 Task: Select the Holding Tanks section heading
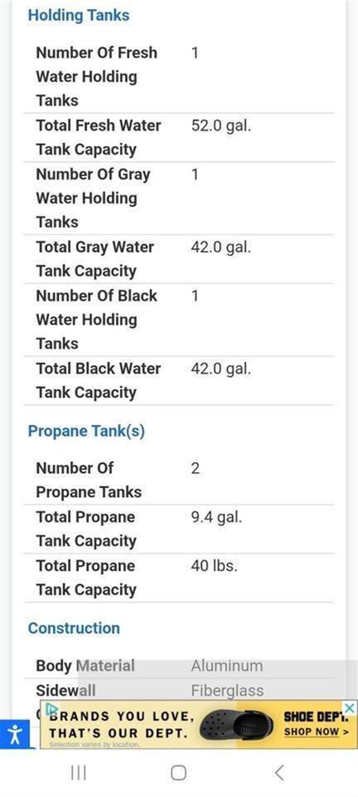pyautogui.click(x=78, y=15)
